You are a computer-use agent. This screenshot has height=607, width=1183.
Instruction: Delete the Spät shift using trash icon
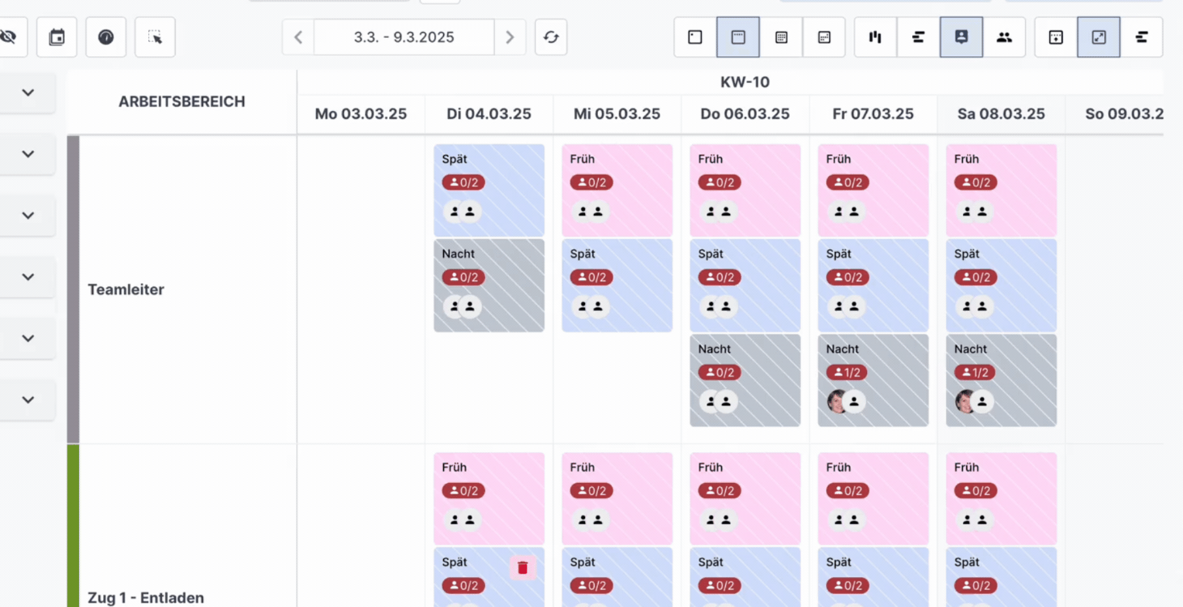[x=522, y=568]
